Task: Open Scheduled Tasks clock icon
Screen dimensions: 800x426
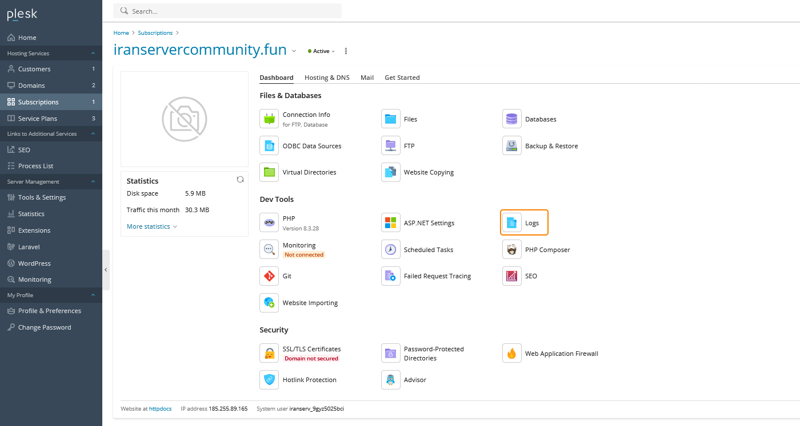Action: click(390, 250)
